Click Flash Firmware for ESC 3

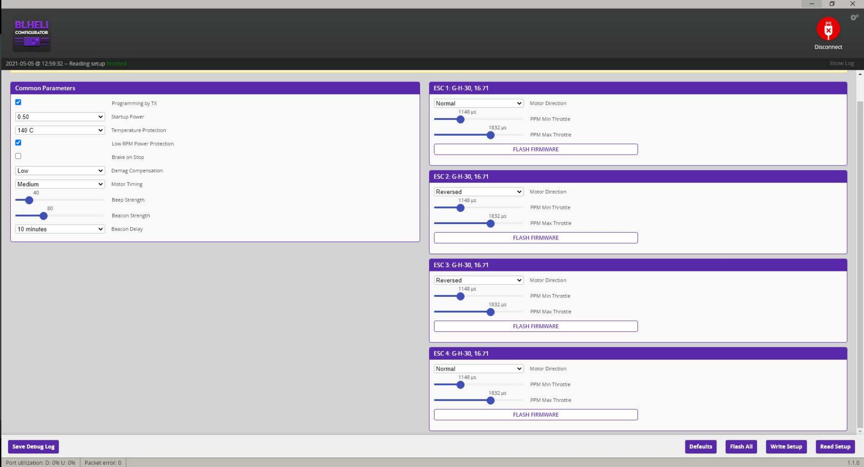(535, 326)
